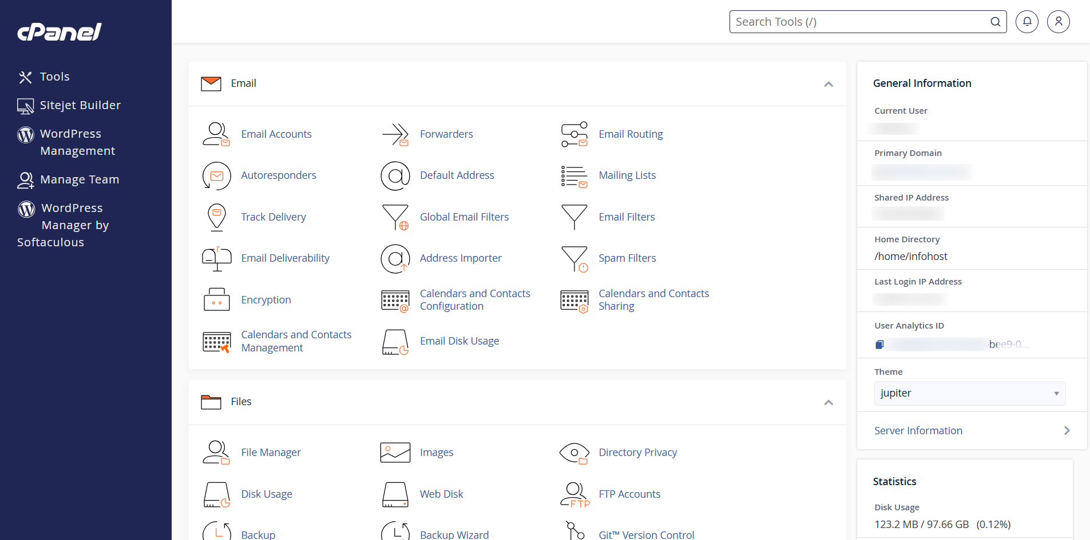Open the Forwarders link

click(x=446, y=134)
